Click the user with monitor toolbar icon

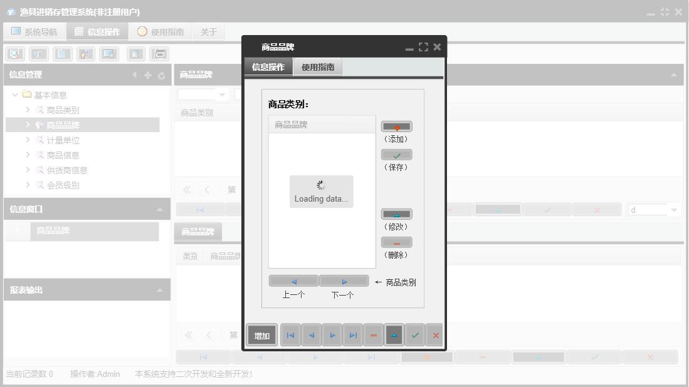pos(86,54)
